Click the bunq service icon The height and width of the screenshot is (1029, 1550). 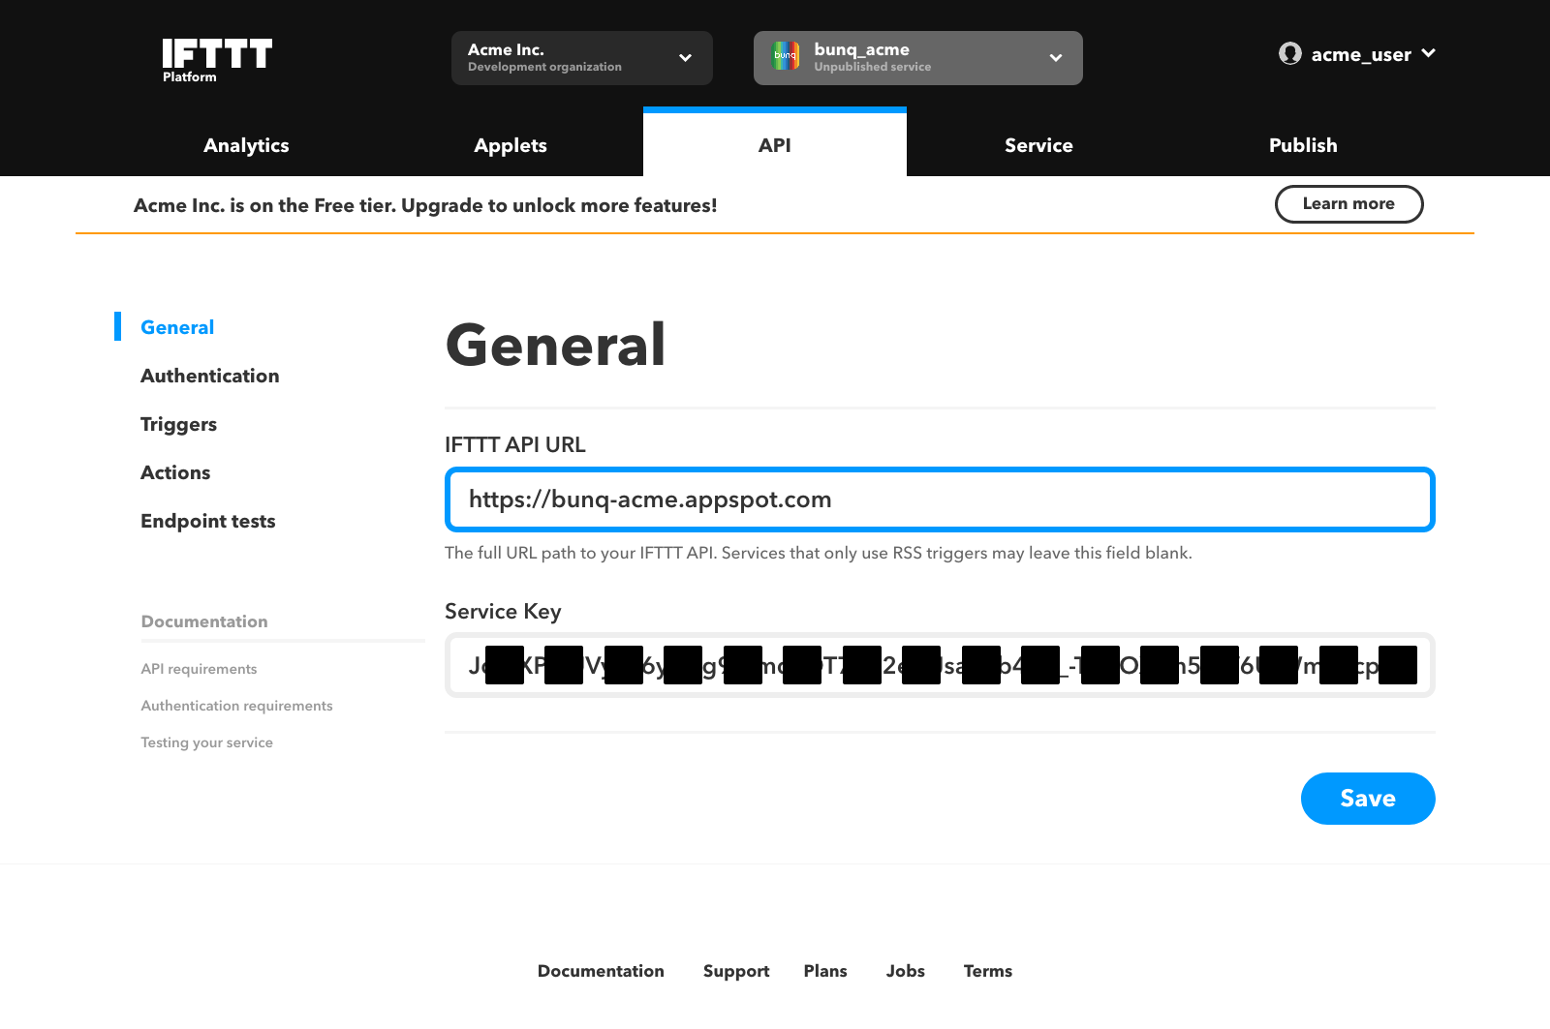(786, 55)
